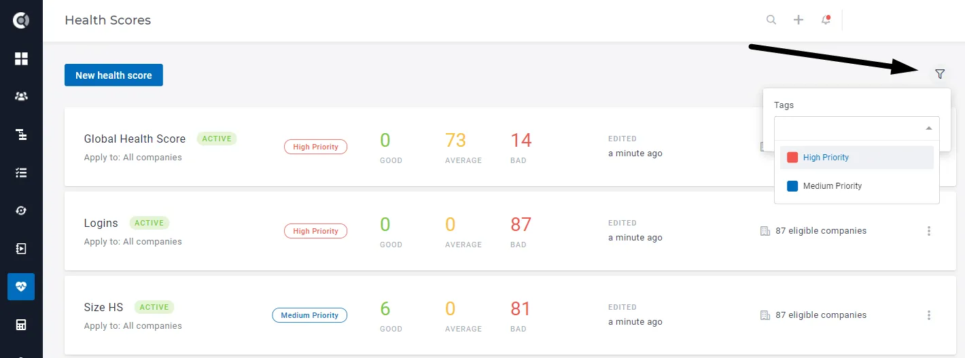Click the blue Medium Priority color swatch
Screen dimensions: 965x358
pos(792,186)
